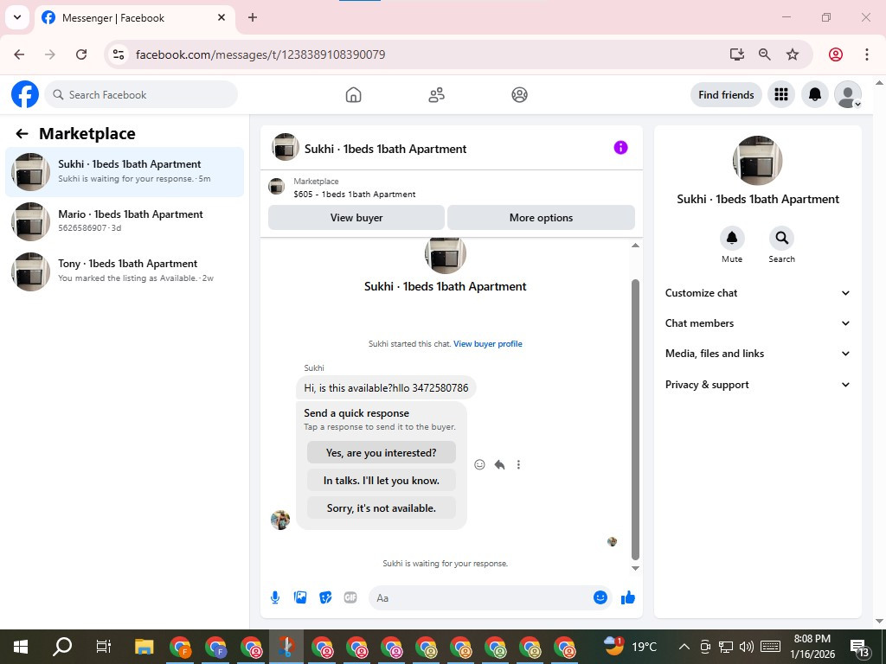Go back in browser history
Image resolution: width=886 pixels, height=664 pixels.
pyautogui.click(x=19, y=54)
